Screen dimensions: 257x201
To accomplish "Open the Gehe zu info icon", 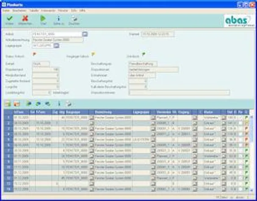I will 58,19.
